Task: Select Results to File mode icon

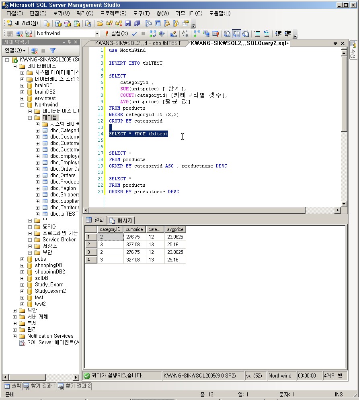Action: pos(246,33)
